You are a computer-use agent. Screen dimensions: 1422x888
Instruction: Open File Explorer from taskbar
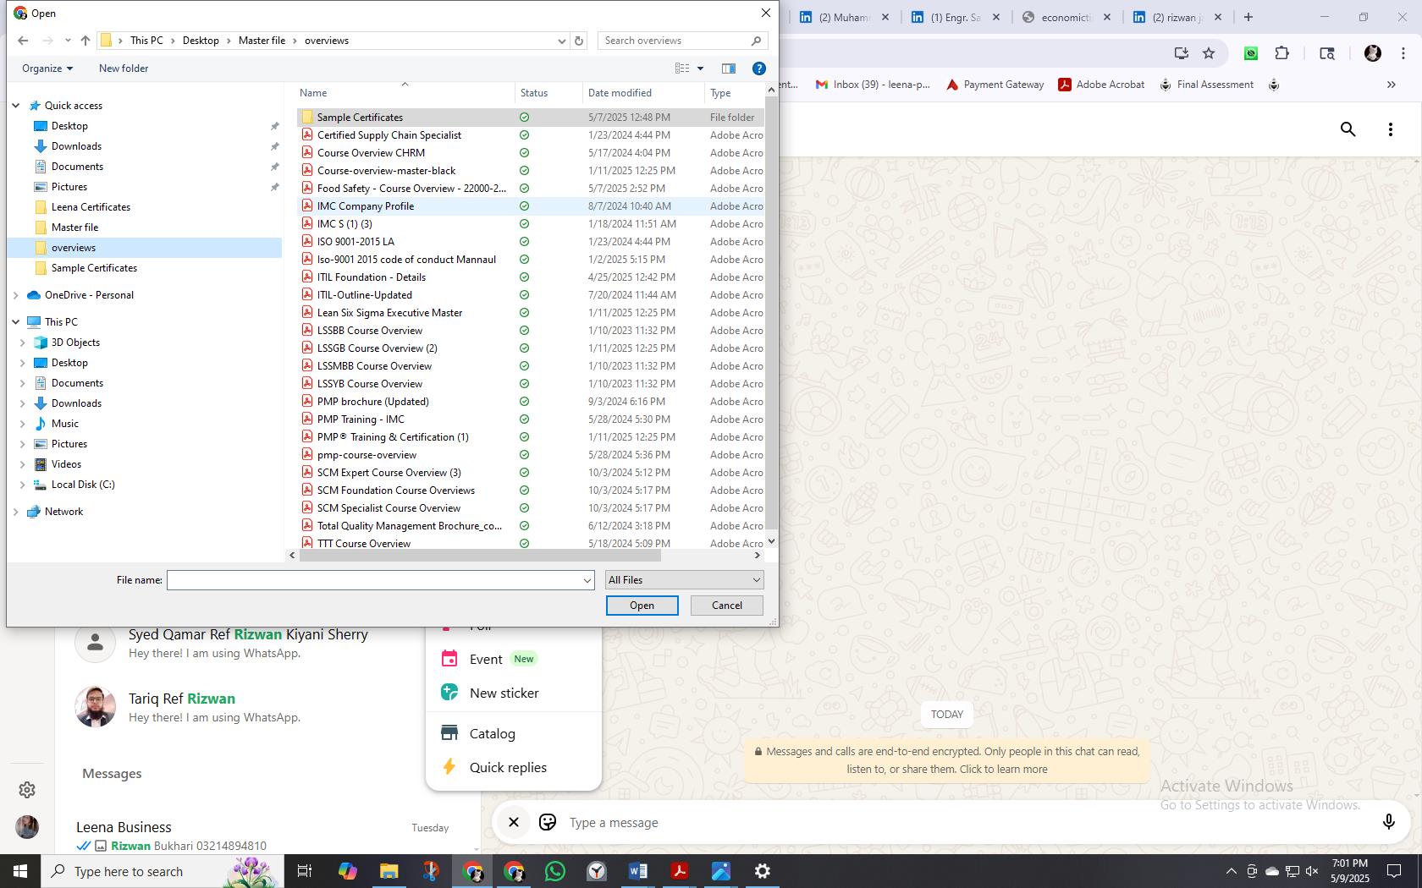pos(389,871)
